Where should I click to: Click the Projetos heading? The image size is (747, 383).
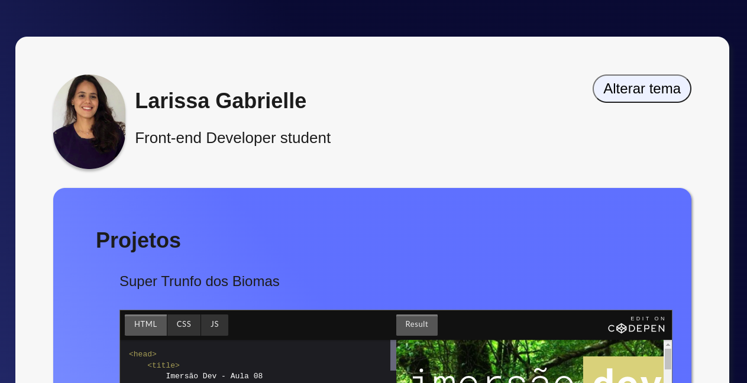click(138, 240)
